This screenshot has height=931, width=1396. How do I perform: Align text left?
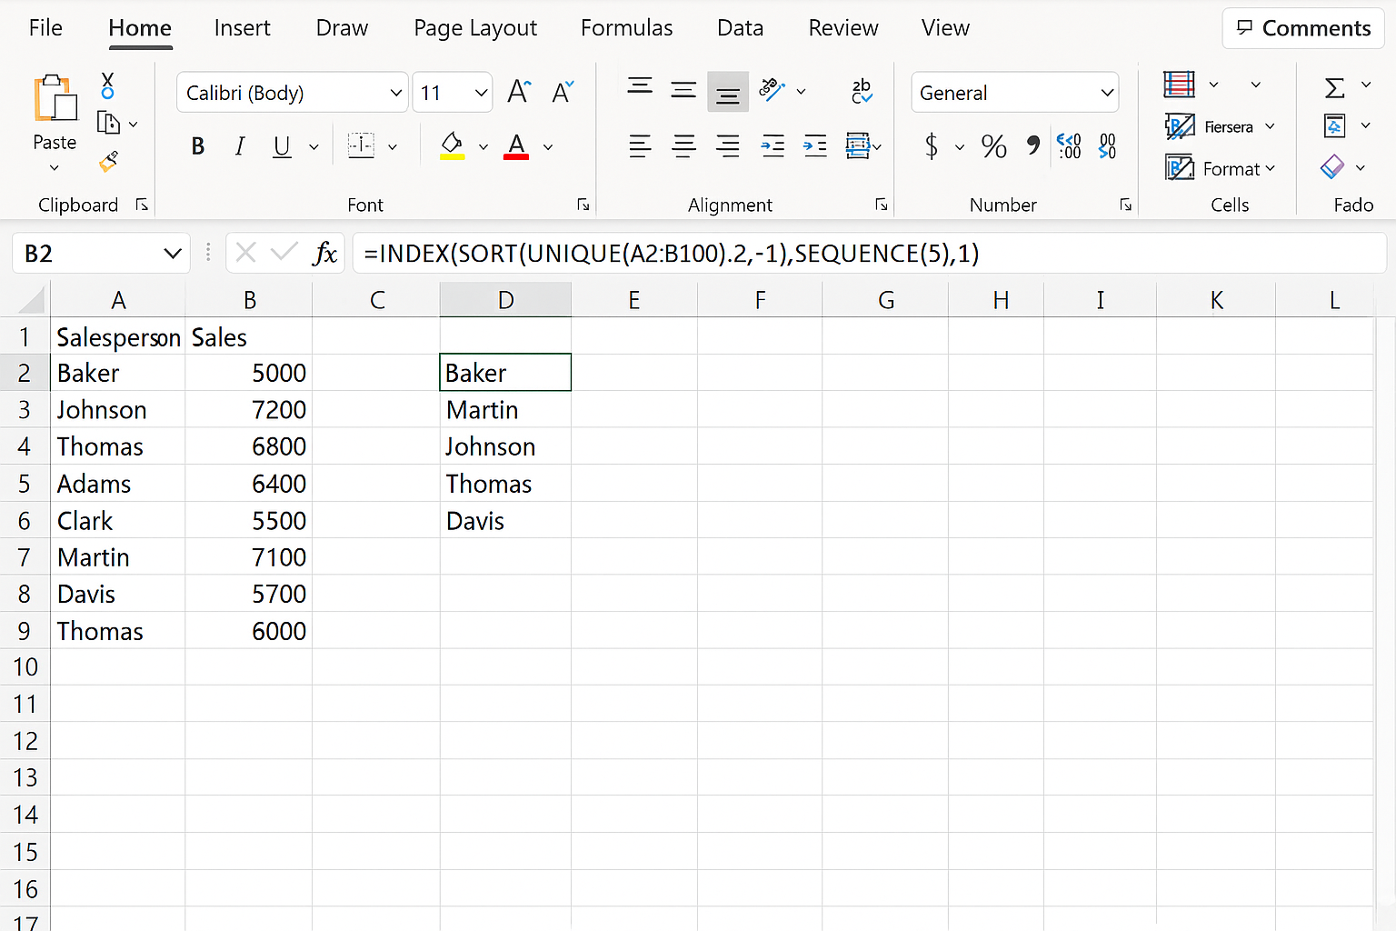(x=640, y=145)
